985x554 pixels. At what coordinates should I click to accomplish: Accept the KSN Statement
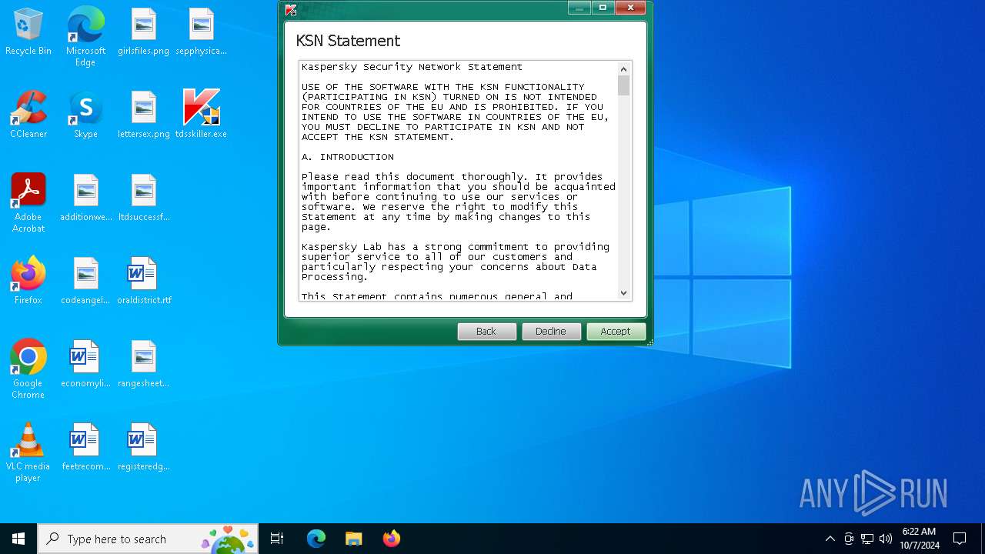(616, 331)
